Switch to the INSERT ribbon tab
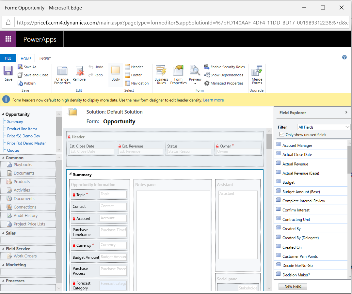The width and height of the screenshot is (352, 294). (45, 59)
